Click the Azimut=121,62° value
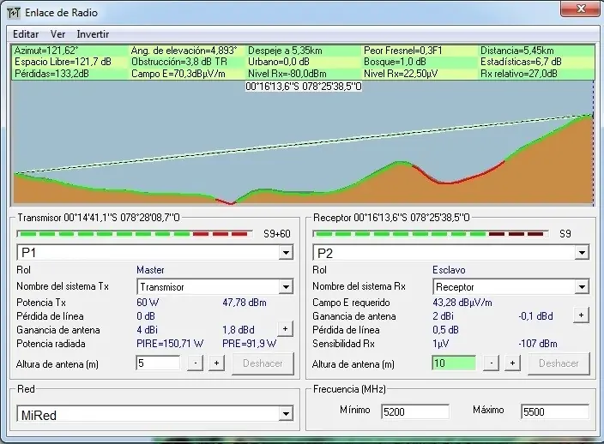 pyautogui.click(x=46, y=51)
